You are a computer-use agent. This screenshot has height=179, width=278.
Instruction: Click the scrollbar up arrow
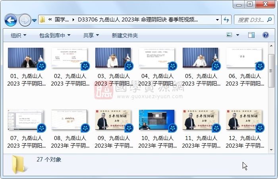[271, 46]
